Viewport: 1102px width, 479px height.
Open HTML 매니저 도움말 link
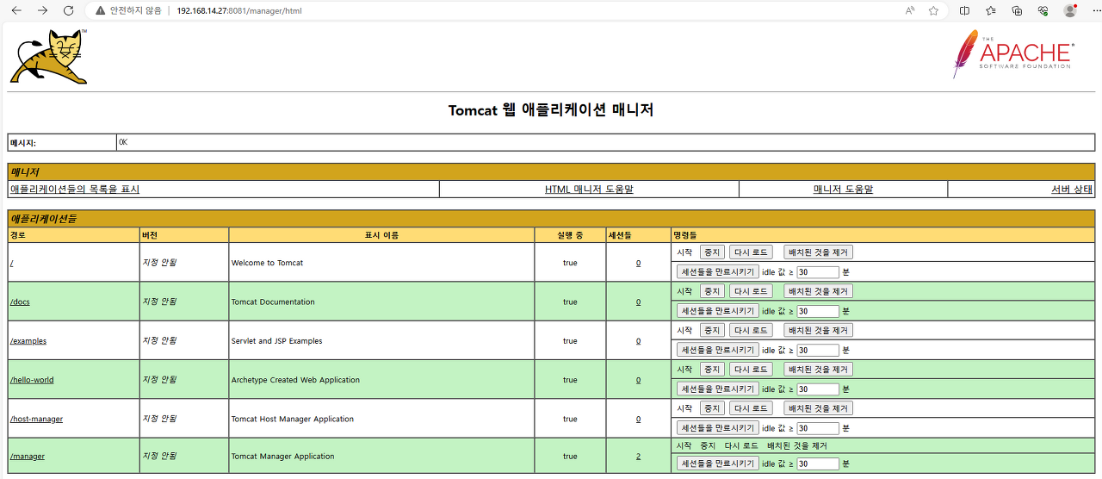click(x=589, y=189)
